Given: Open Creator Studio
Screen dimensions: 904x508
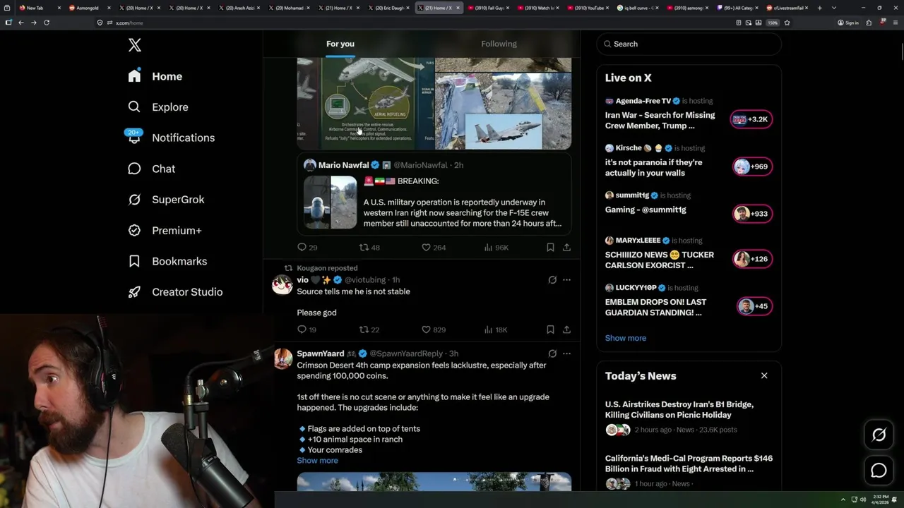Looking at the screenshot, I should [175, 292].
